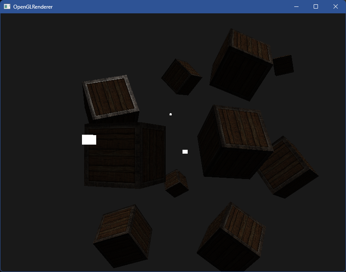This screenshot has width=346, height=272.
Task: Click the medium white light cube
Action: pos(185,151)
